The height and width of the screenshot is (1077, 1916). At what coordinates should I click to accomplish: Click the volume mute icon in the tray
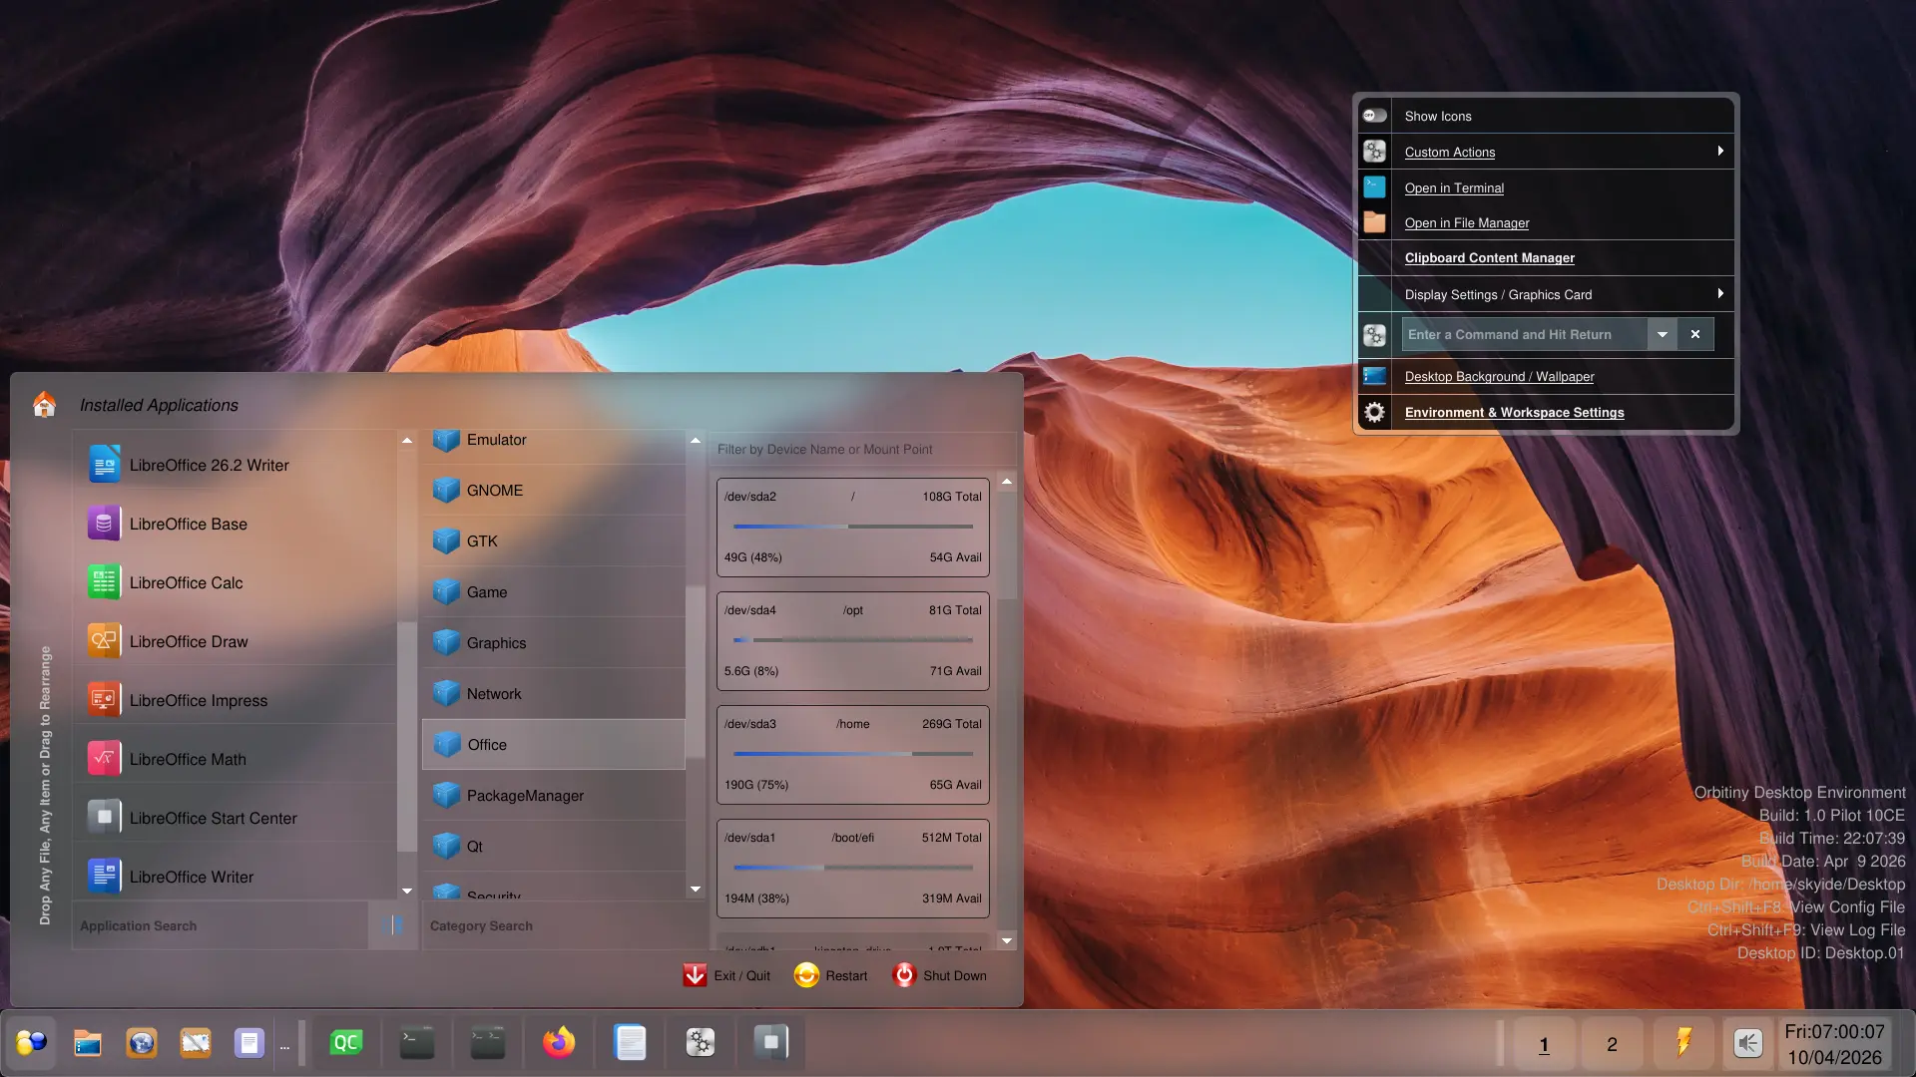tap(1747, 1043)
